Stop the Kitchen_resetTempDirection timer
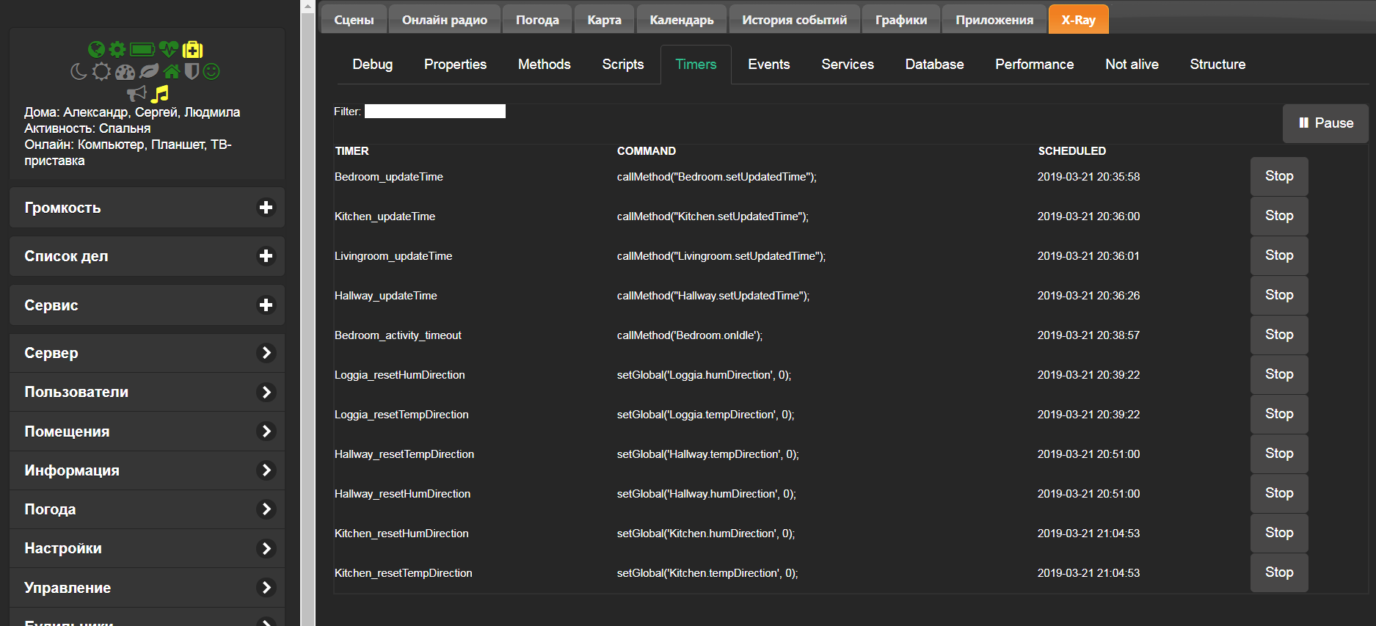 [1278, 572]
